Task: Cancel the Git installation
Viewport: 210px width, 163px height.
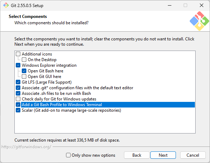Action: 193,155
